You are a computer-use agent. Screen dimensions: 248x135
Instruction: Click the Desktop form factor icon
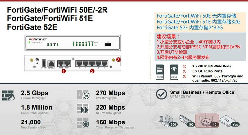click(x=160, y=71)
